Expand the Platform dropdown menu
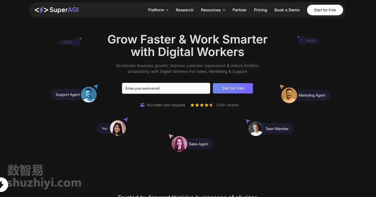Image resolution: width=376 pixels, height=197 pixels. [158, 10]
